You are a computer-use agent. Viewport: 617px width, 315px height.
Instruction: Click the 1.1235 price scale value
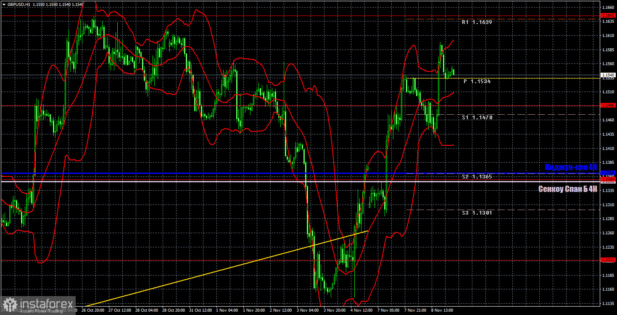tap(609, 247)
